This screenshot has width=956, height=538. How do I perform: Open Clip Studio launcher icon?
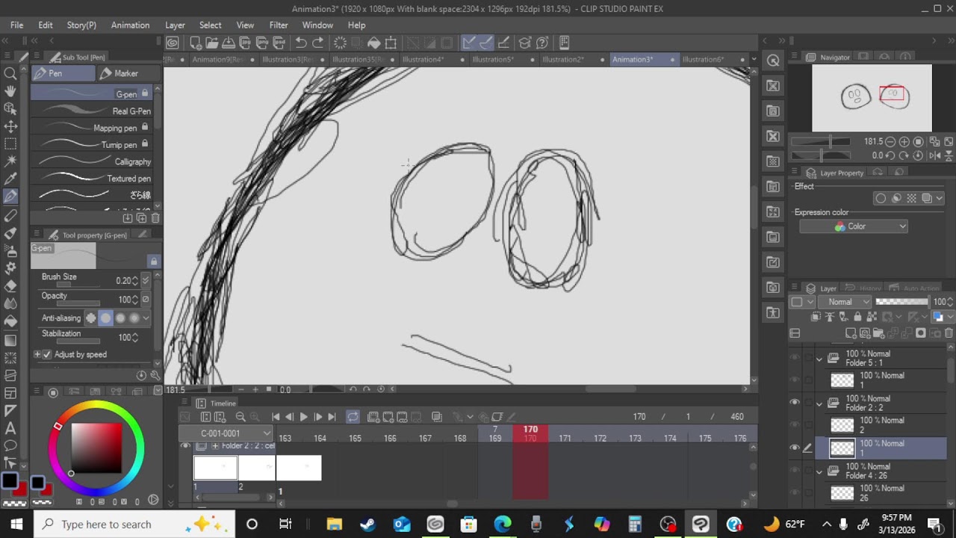pos(173,43)
